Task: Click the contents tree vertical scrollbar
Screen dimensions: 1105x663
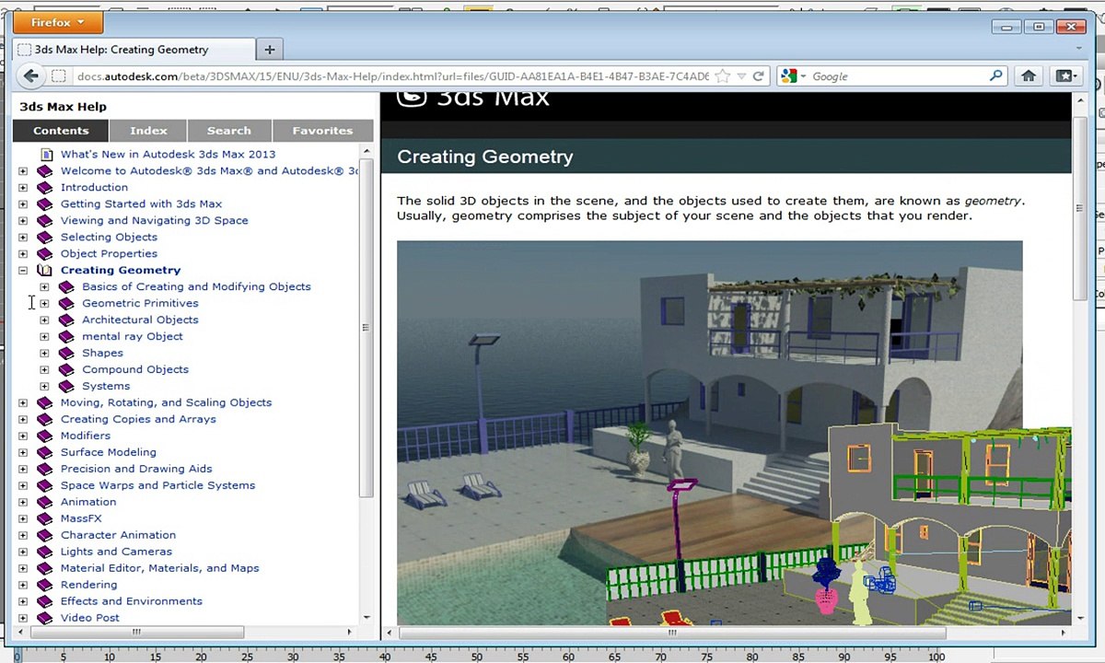Action: pos(366,327)
